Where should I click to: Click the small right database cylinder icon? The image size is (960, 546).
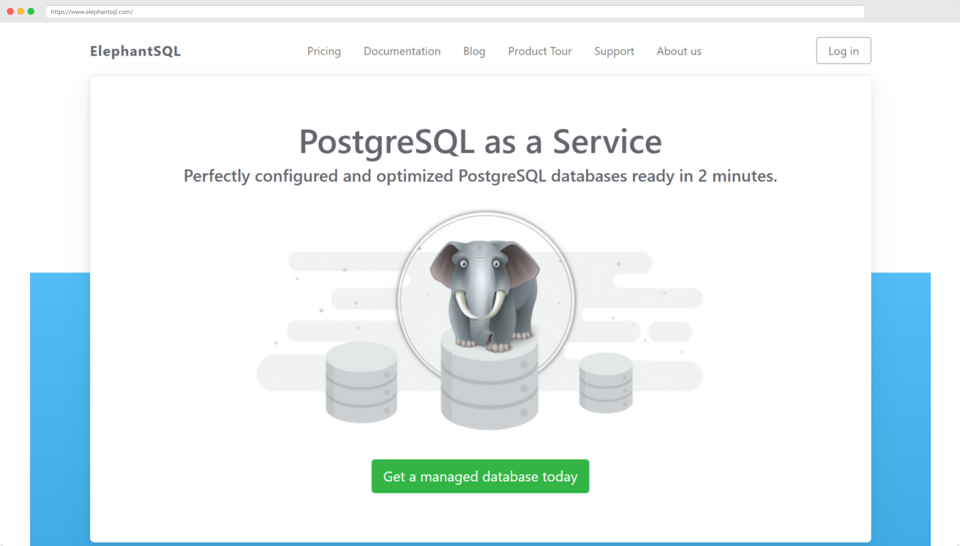coord(606,383)
